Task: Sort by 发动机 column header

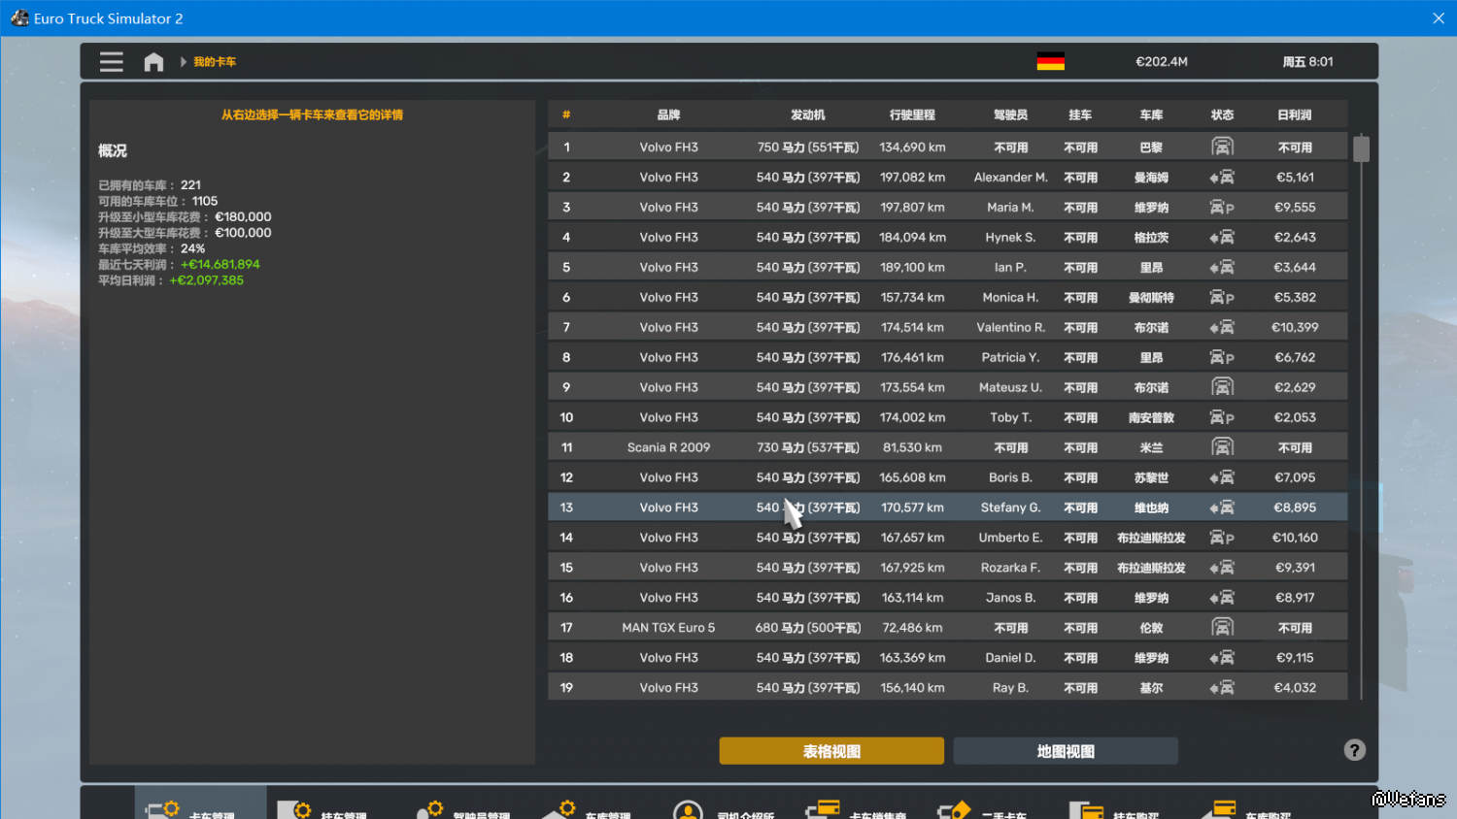Action: 807,115
